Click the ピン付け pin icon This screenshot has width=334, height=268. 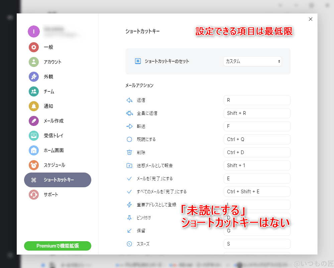(x=130, y=217)
